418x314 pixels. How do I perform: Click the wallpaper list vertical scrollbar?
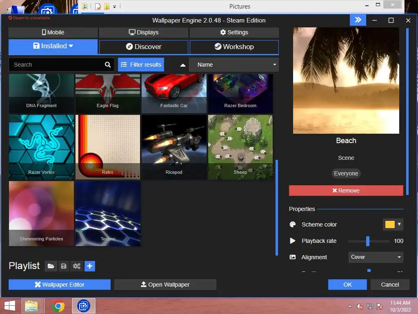tap(277, 208)
